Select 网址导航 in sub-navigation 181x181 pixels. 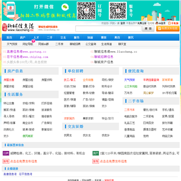pyautogui.click(x=28, y=44)
